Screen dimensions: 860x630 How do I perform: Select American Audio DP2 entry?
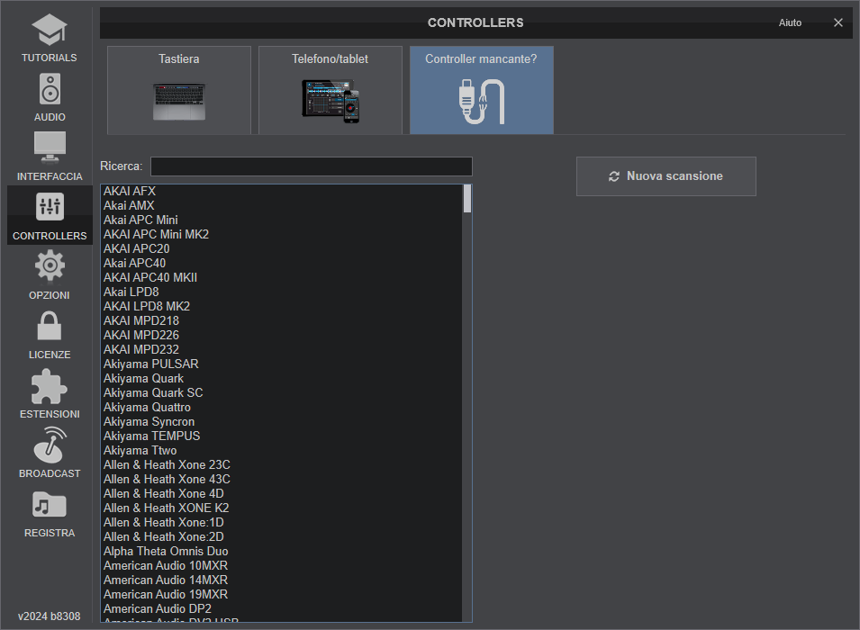(x=282, y=608)
